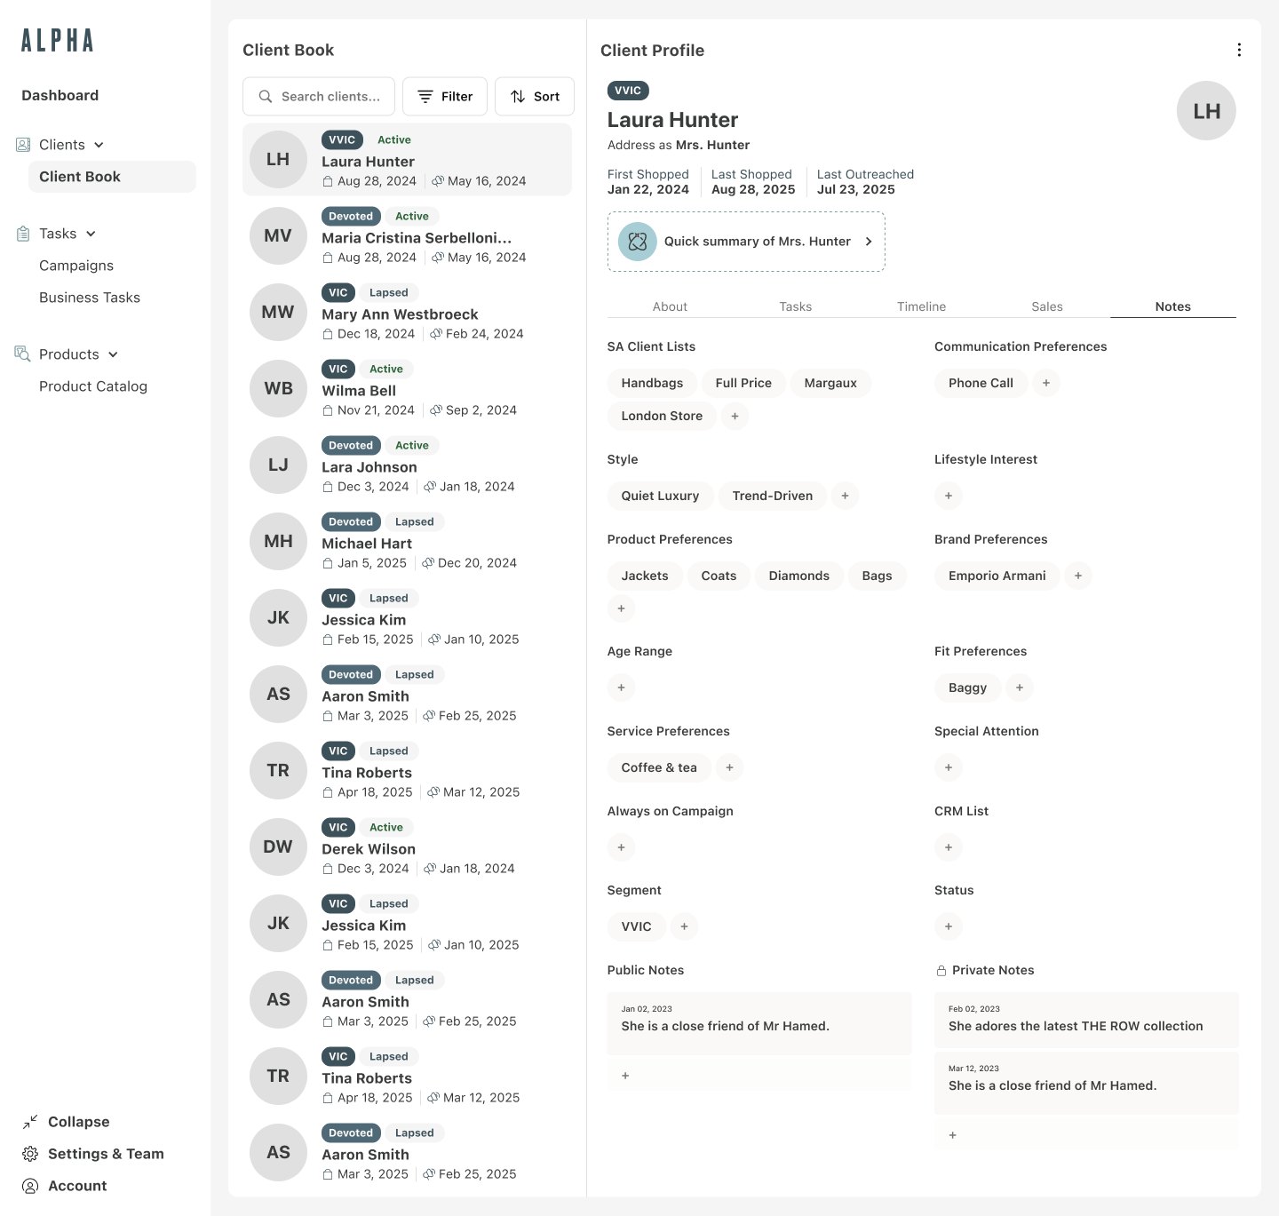
Task: Add a Service Preferences tag
Action: click(x=729, y=767)
